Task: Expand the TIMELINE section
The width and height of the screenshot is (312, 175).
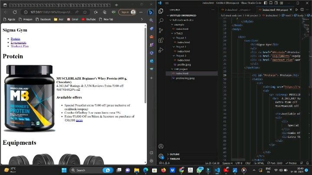Action: pyautogui.click(x=173, y=159)
